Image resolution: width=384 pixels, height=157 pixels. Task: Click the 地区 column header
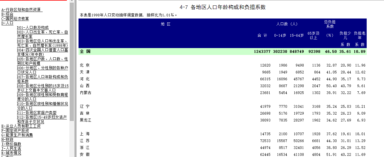pos(166,24)
